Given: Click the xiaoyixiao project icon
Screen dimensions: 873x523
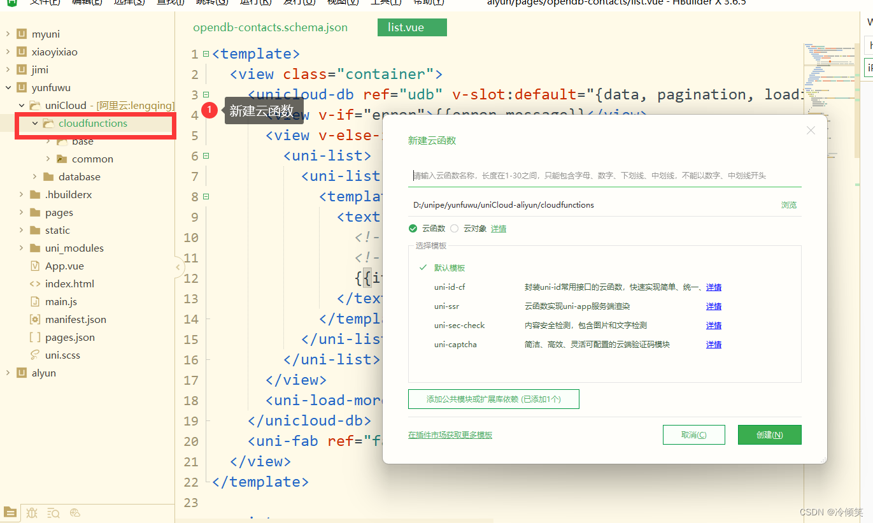Looking at the screenshot, I should [22, 52].
